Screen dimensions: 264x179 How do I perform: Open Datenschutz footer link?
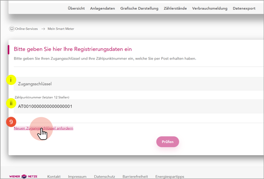coord(104,177)
